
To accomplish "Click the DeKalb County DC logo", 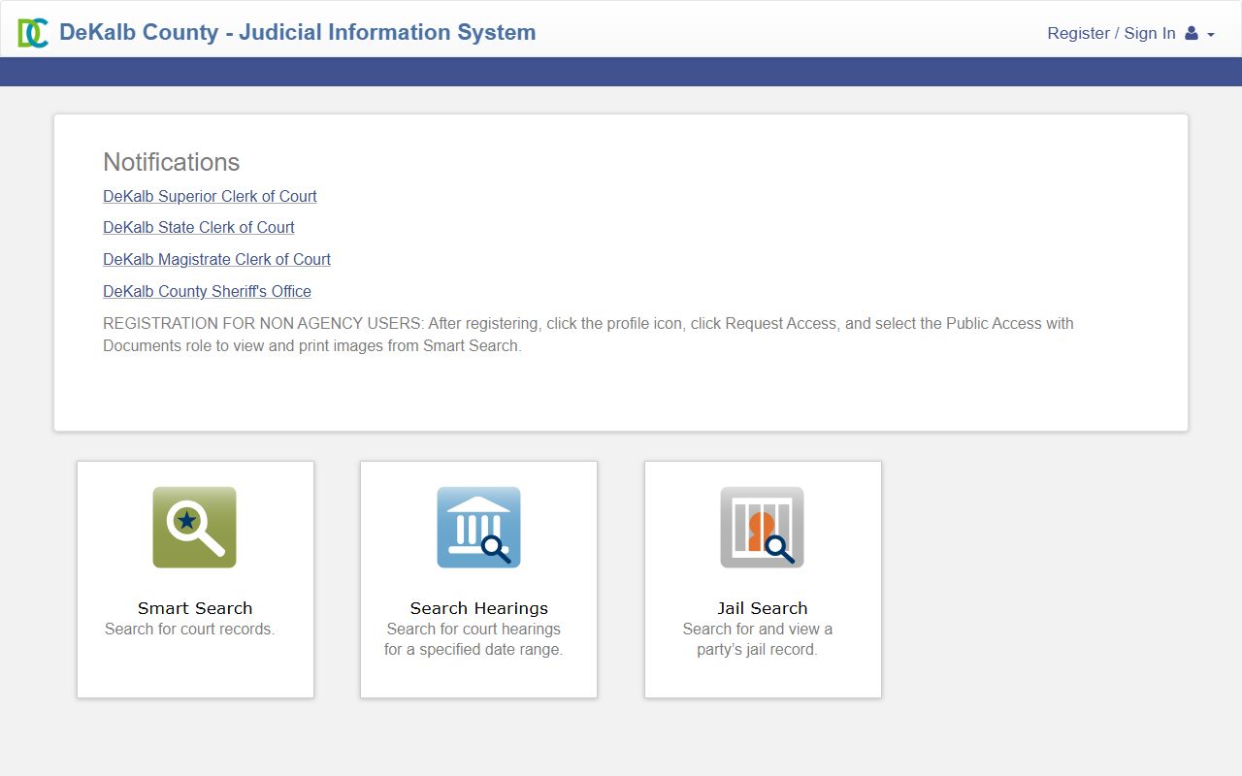I will (33, 33).
